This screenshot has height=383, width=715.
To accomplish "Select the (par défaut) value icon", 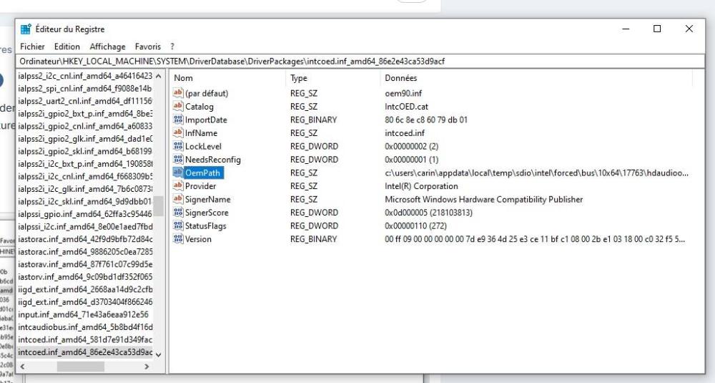I will coord(178,93).
